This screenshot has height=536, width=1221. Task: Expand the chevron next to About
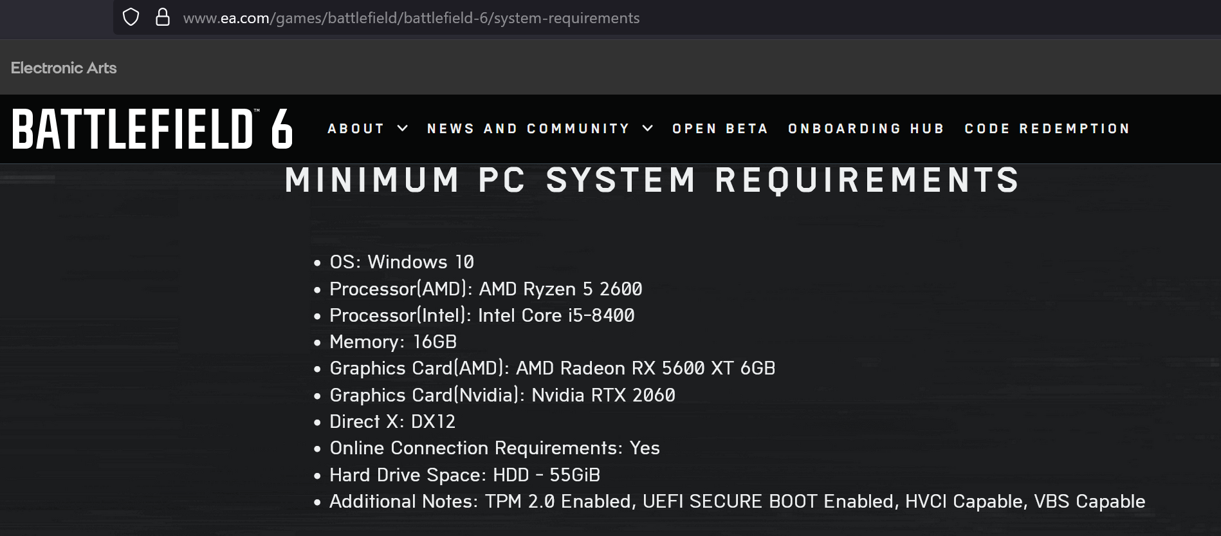403,129
